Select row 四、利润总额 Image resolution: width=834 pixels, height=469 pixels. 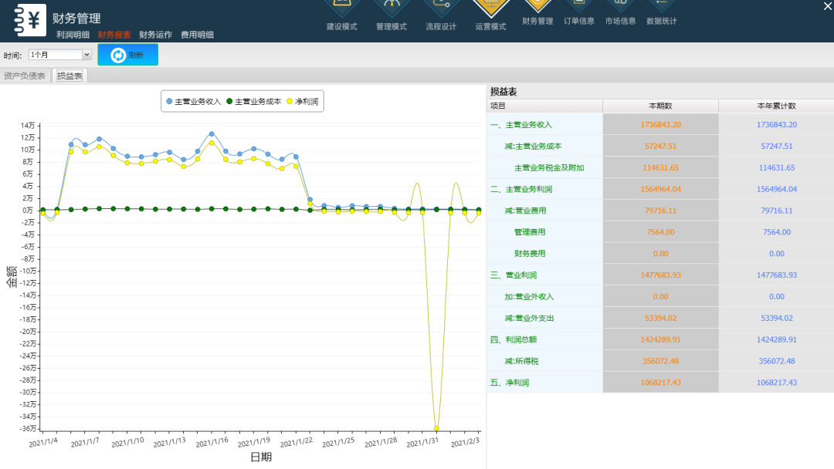pyautogui.click(x=660, y=339)
